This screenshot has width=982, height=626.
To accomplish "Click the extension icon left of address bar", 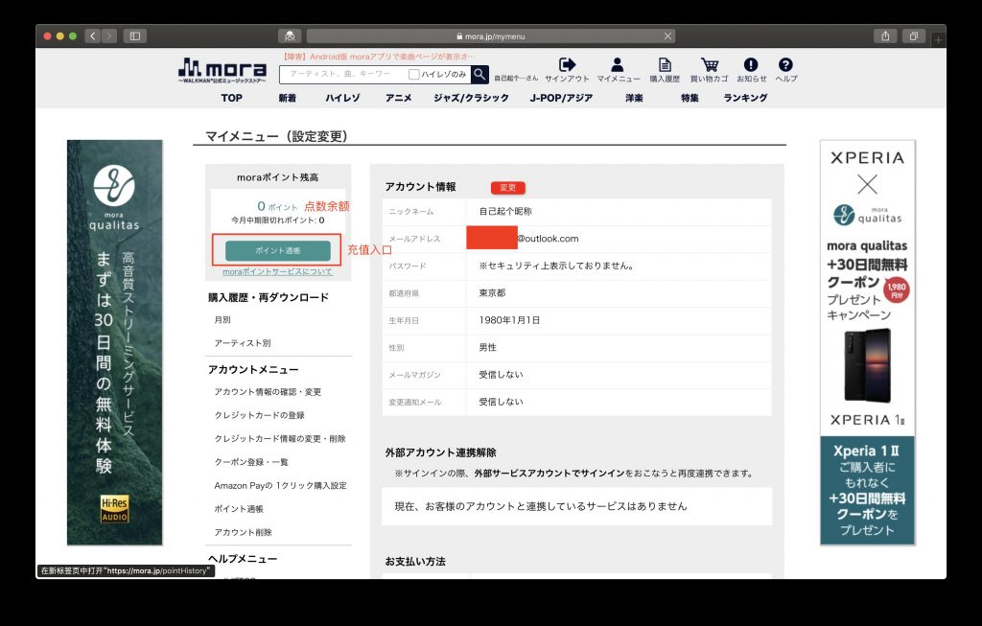I will tap(290, 36).
